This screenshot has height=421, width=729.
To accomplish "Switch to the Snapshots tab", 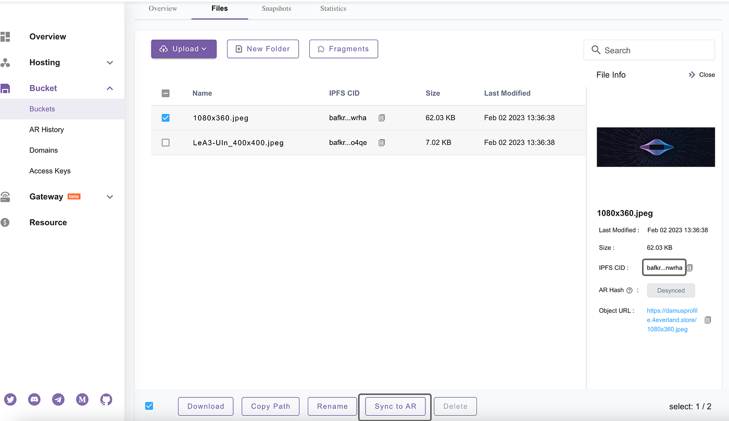I will click(276, 8).
